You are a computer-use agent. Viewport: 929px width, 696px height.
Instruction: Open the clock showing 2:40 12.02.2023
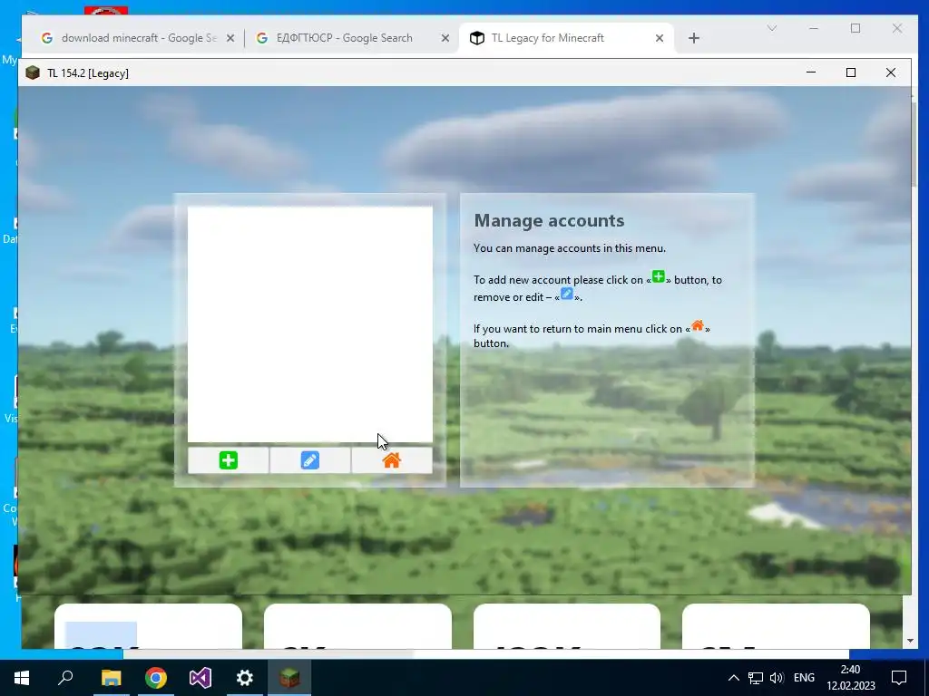pos(851,678)
